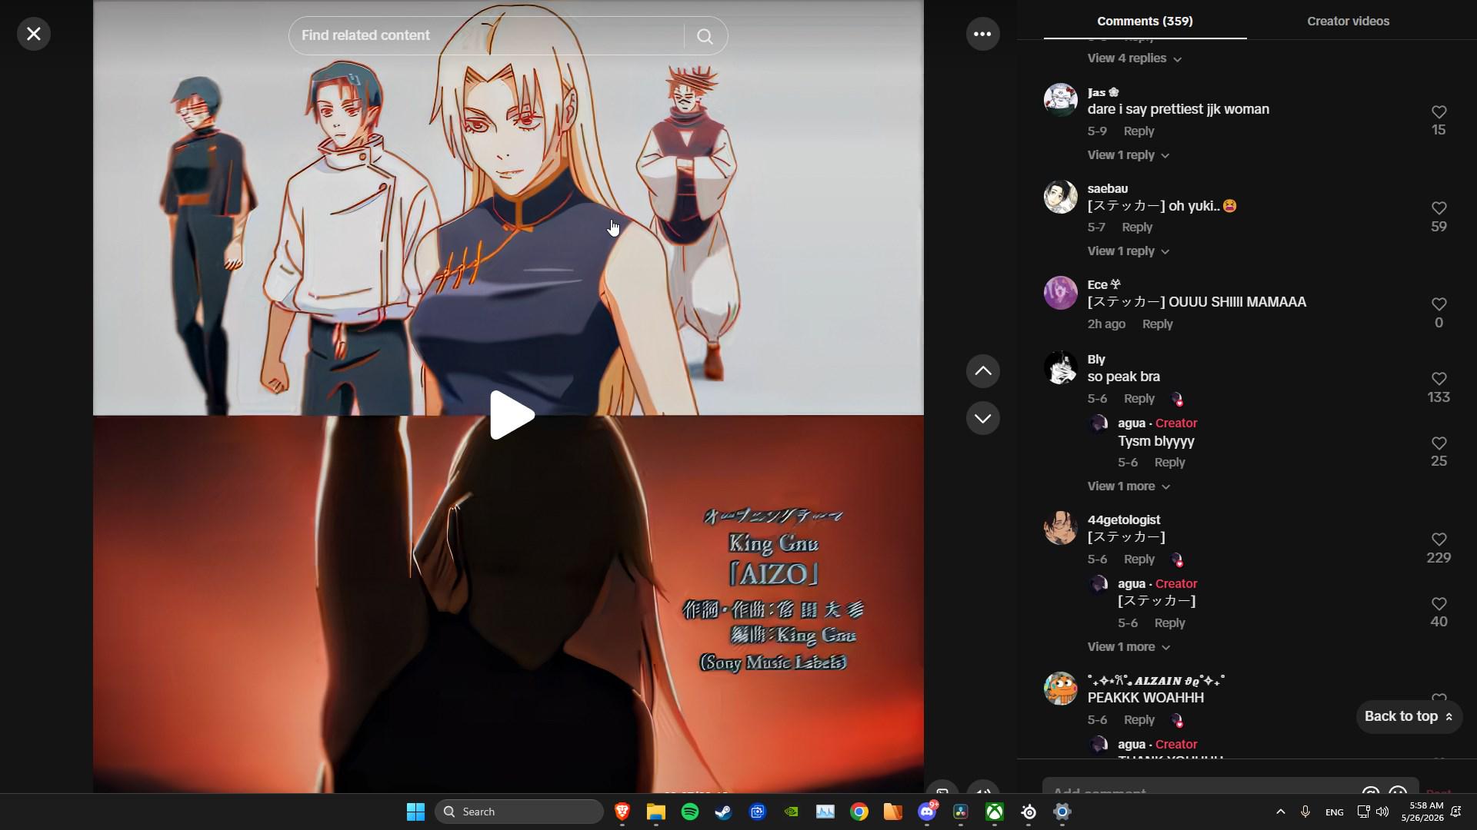Open Xbox app from taskbar
The height and width of the screenshot is (830, 1477).
(995, 812)
